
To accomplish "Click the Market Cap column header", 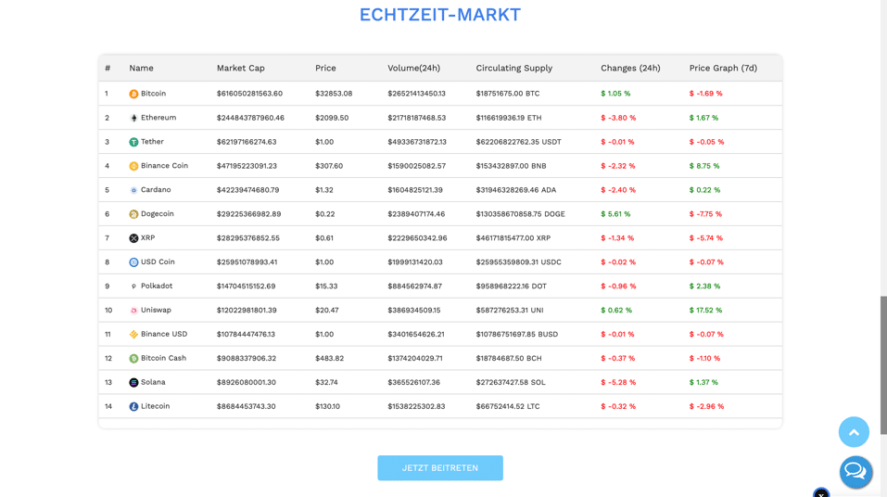I will coord(240,68).
